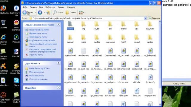This screenshot has width=191, height=107.
Task: Open the dlls folder
Action: [110, 25]
